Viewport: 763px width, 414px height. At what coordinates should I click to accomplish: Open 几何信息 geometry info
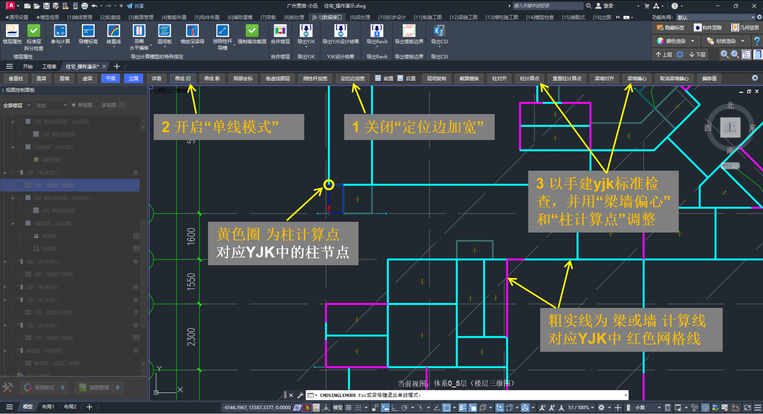click(x=745, y=28)
